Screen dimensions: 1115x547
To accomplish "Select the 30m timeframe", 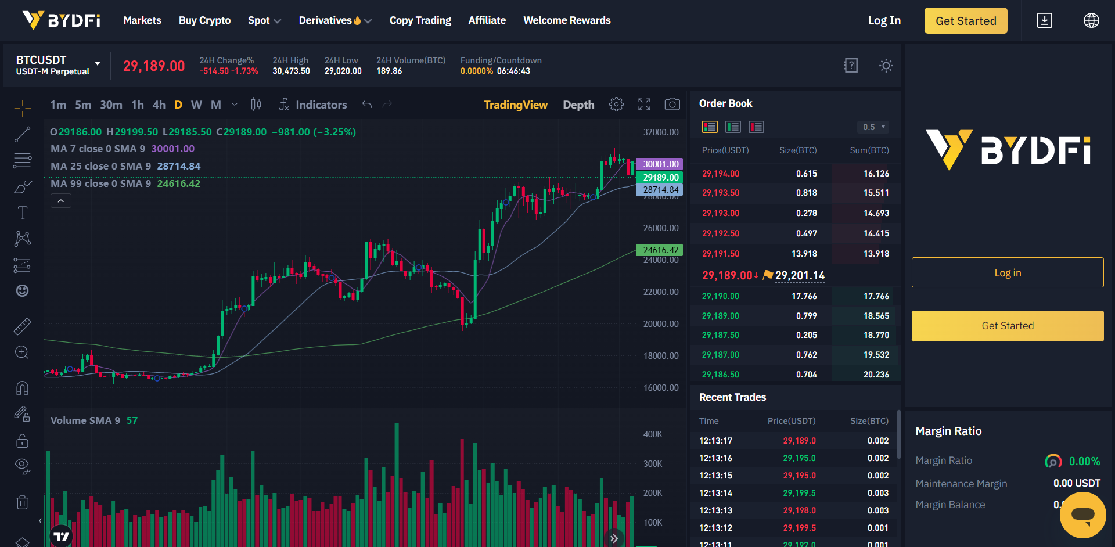I will pyautogui.click(x=111, y=105).
